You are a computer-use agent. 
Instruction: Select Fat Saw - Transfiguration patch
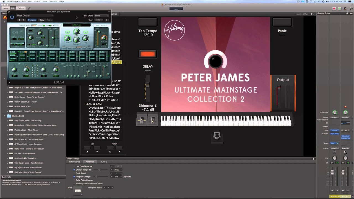tap(25, 153)
